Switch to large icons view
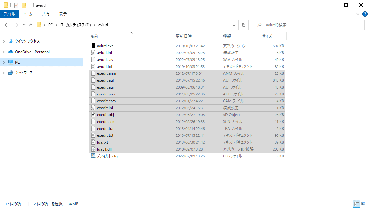Viewport: 369px width, 208px height. pyautogui.click(x=364, y=204)
